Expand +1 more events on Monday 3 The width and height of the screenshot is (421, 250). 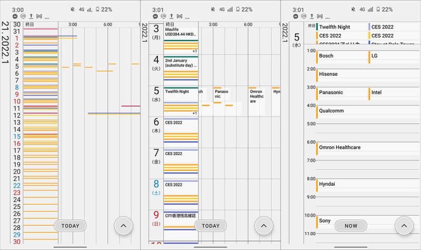point(195,51)
